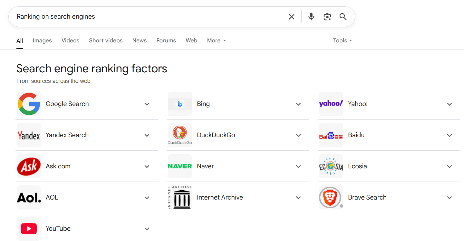Click the Bing logo thumbnail

tap(180, 104)
